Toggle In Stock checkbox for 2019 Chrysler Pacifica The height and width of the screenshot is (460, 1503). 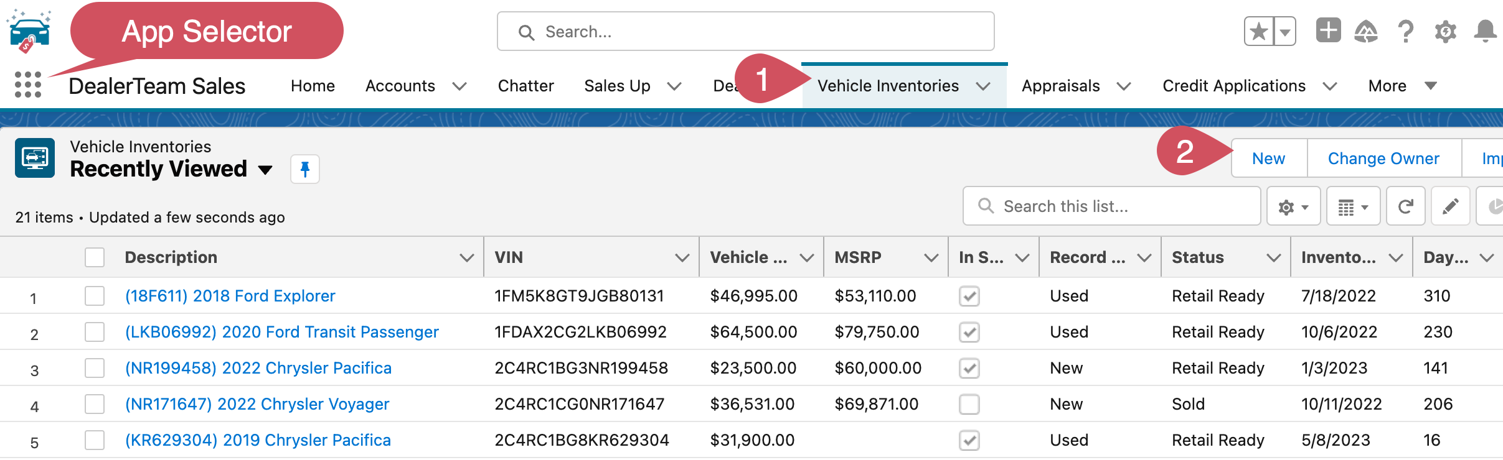tap(969, 440)
